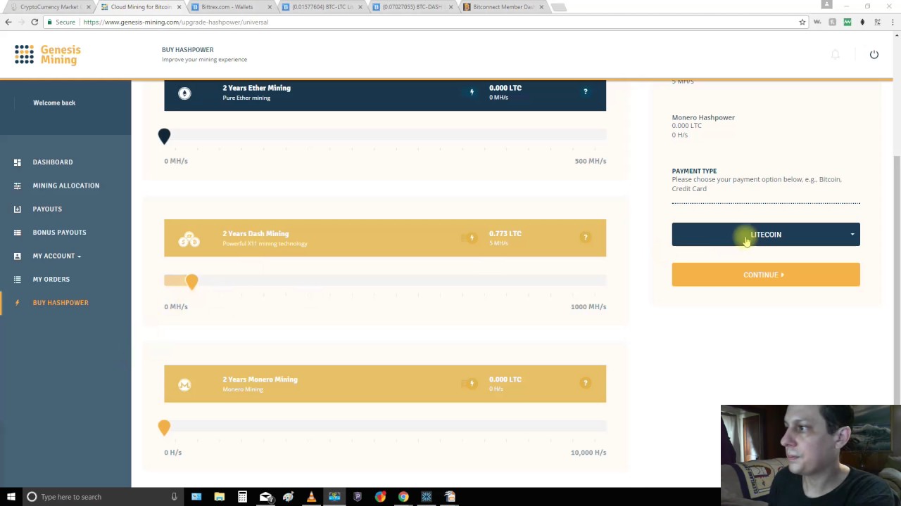
Task: Switch to the Bittrex.com - Wallets tab
Action: (x=227, y=7)
